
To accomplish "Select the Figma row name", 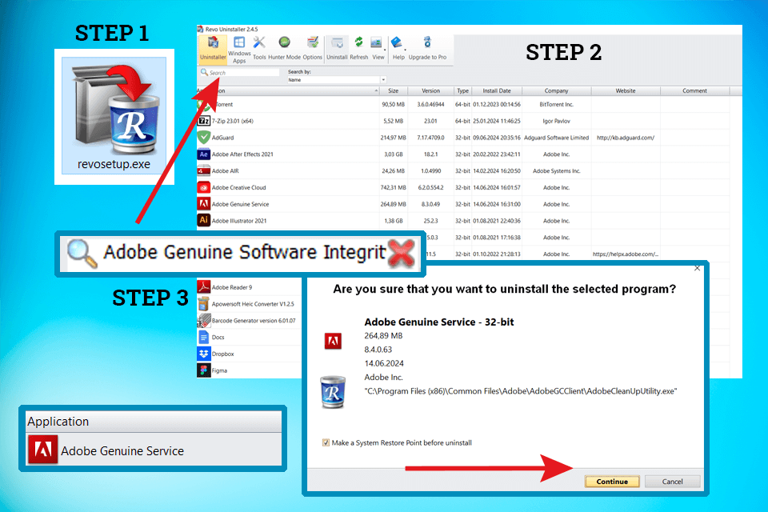I will tap(219, 371).
